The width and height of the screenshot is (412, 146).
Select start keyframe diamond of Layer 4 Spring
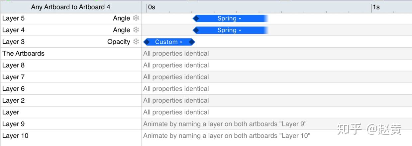[x=196, y=30]
